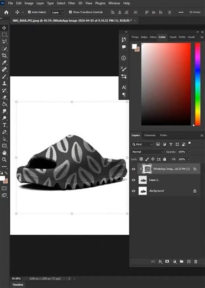Select the Quick Selection tool

(x=4, y=49)
